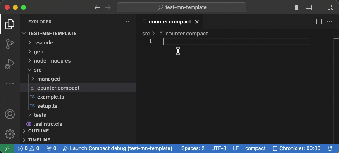Collapse the TEST-MN-TEMPLATE root folder
This screenshot has height=153, width=339.
click(78, 34)
